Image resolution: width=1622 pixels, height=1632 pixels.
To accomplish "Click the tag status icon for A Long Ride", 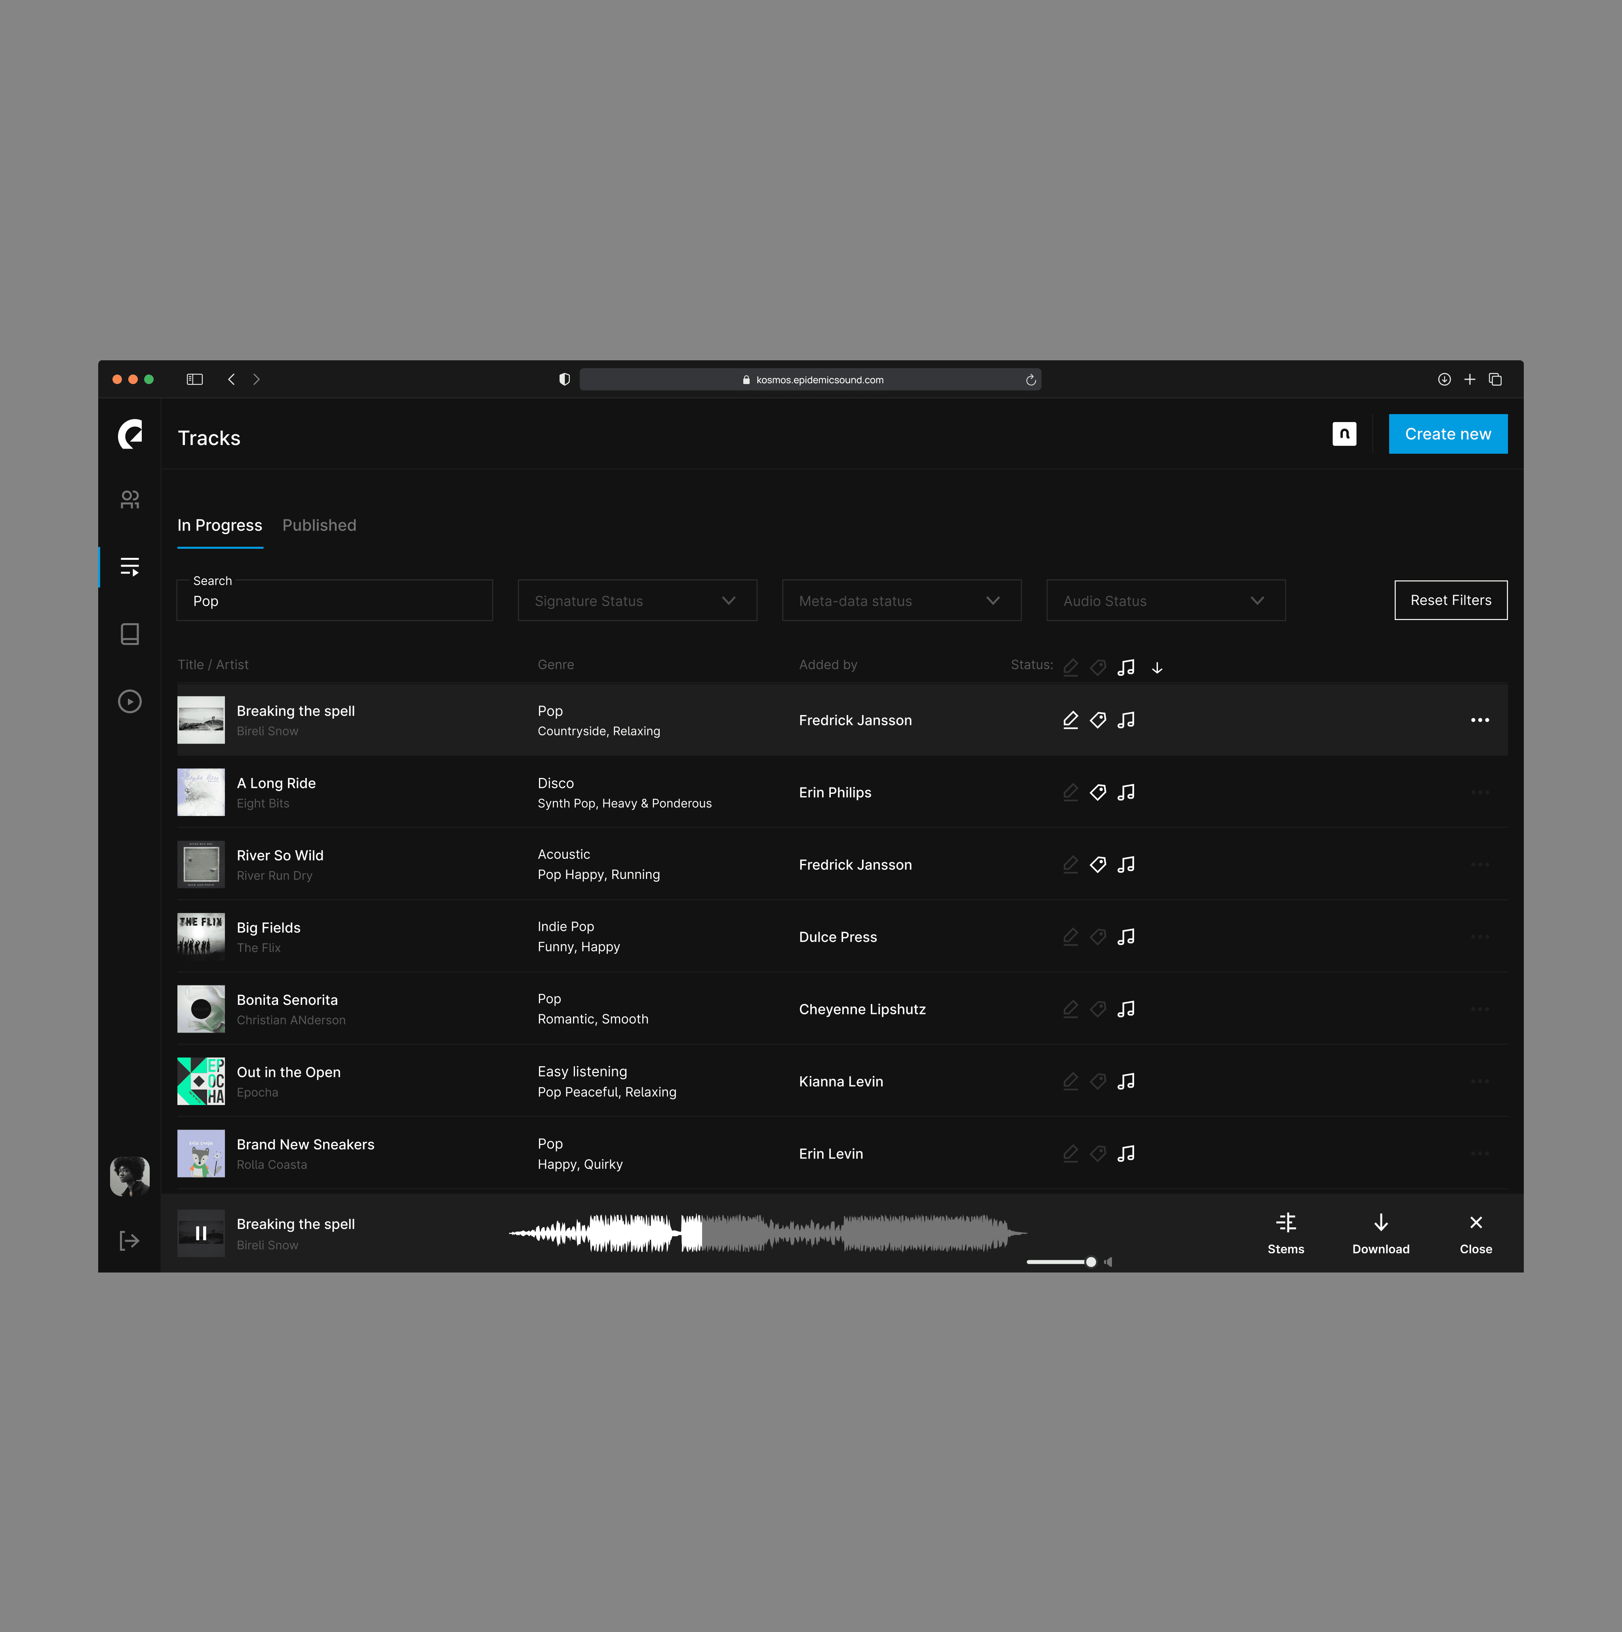I will point(1097,792).
